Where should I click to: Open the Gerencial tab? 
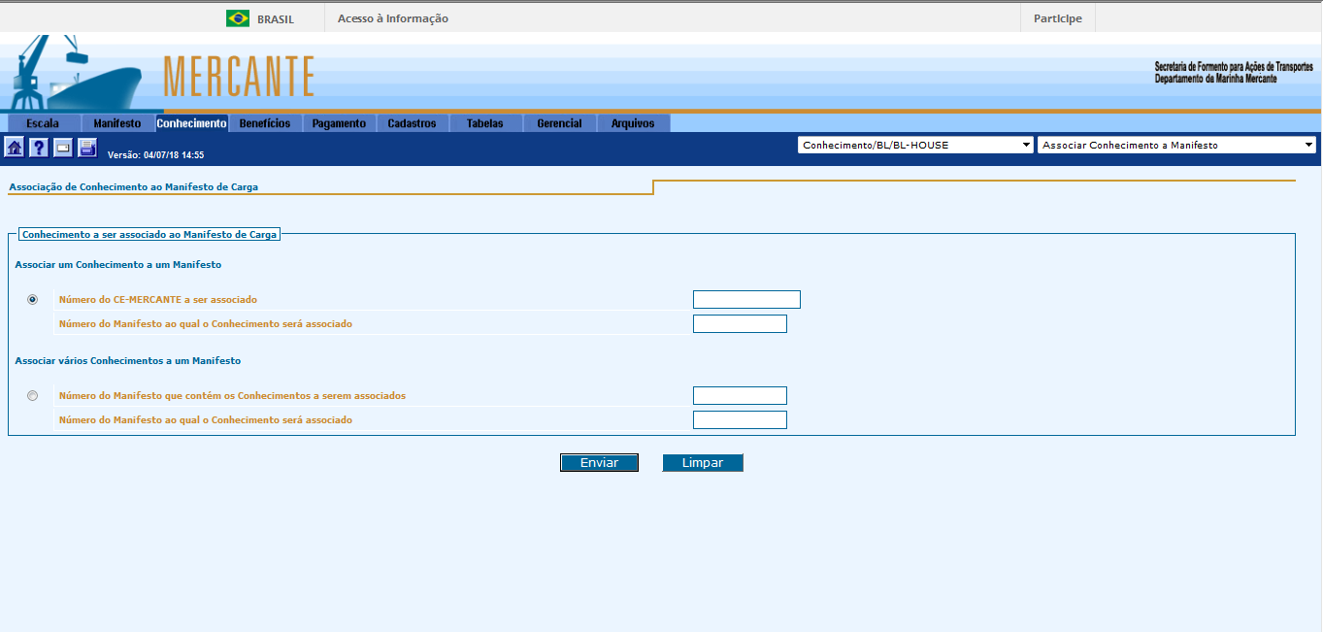point(559,123)
